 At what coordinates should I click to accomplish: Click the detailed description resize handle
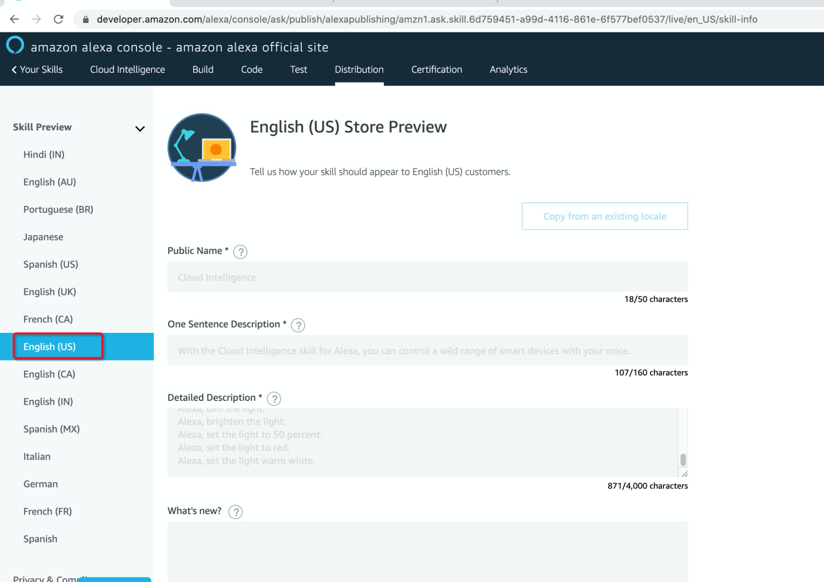point(684,473)
